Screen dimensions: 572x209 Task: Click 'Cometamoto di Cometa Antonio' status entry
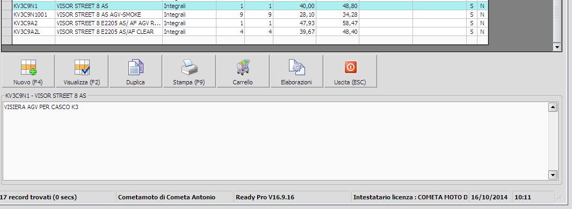pos(175,197)
